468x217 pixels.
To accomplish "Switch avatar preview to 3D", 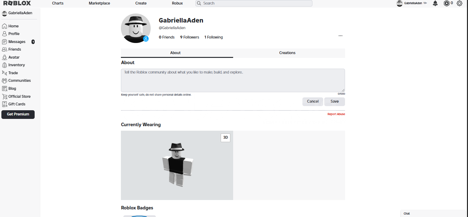I will 226,138.
